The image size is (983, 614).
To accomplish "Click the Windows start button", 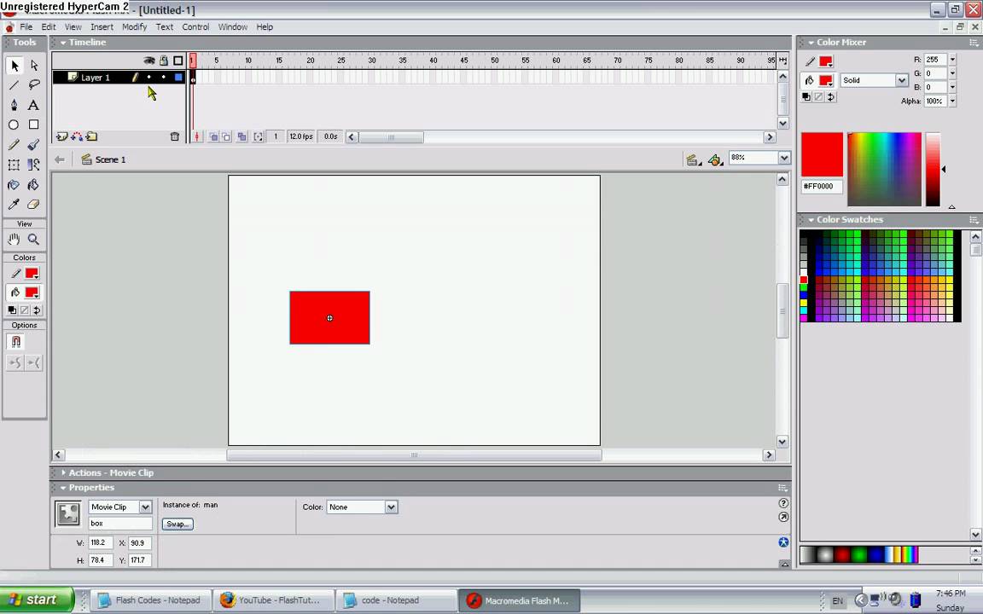I will click(37, 600).
